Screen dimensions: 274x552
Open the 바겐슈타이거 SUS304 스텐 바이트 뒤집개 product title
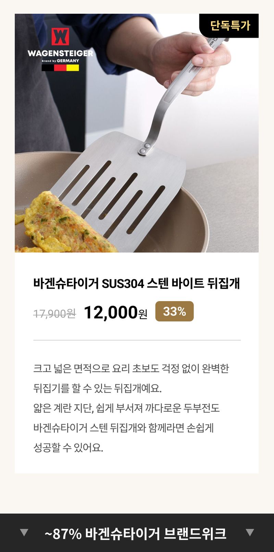pyautogui.click(x=136, y=283)
